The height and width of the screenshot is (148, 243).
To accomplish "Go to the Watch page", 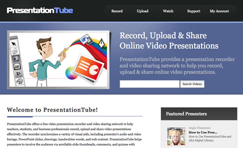I will click(168, 11).
